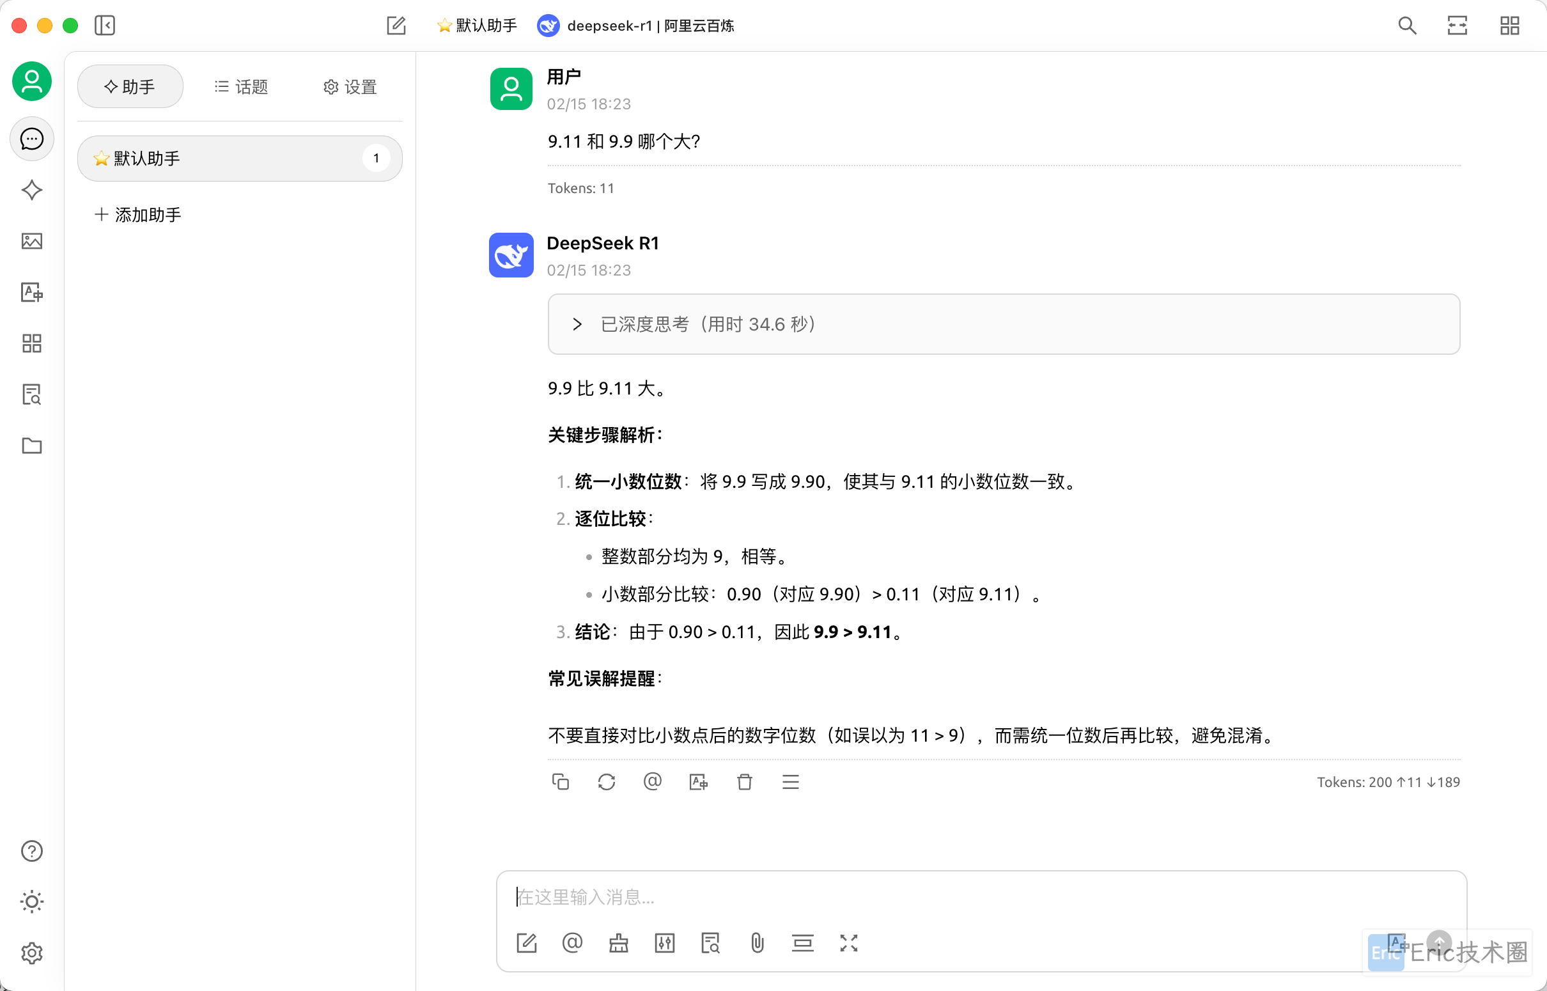The height and width of the screenshot is (991, 1547).
Task: Toggle the light/dark theme sun icon
Action: coord(31,901)
